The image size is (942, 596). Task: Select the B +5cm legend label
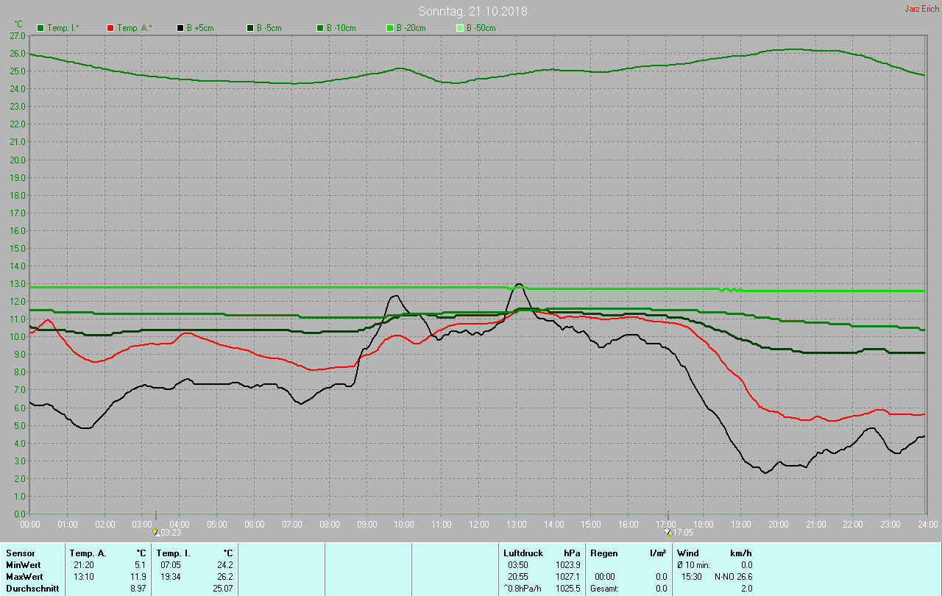tap(201, 28)
